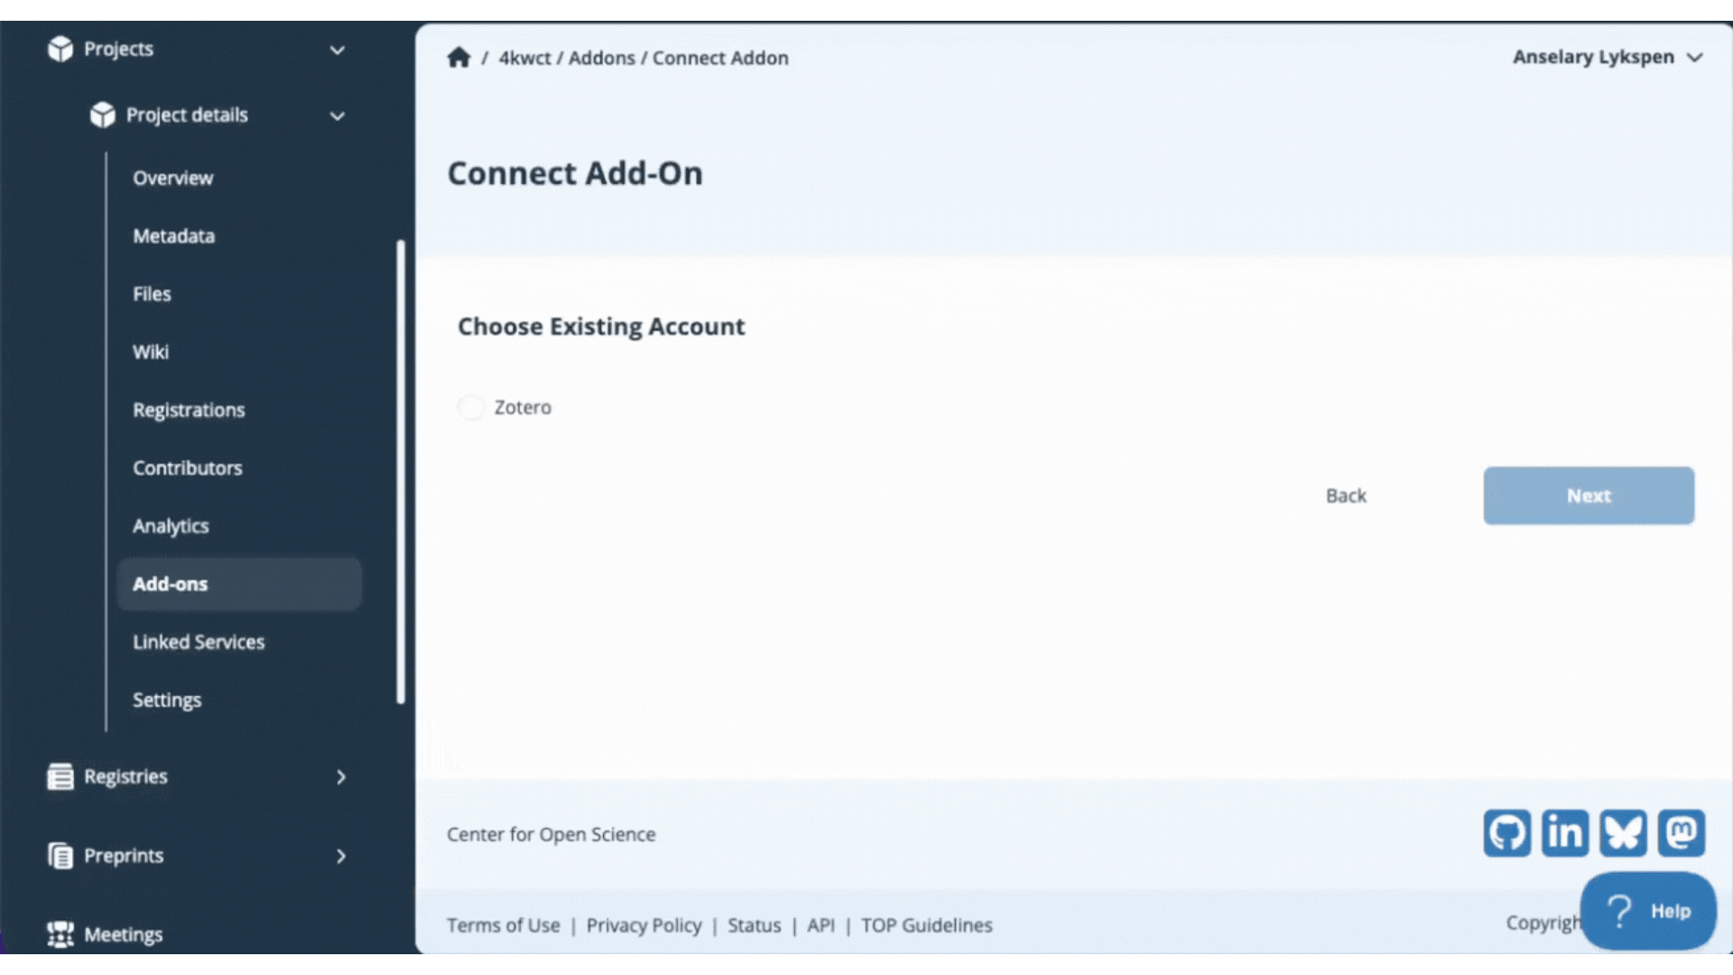
Task: Collapse the Projects section chevron
Action: click(x=338, y=50)
